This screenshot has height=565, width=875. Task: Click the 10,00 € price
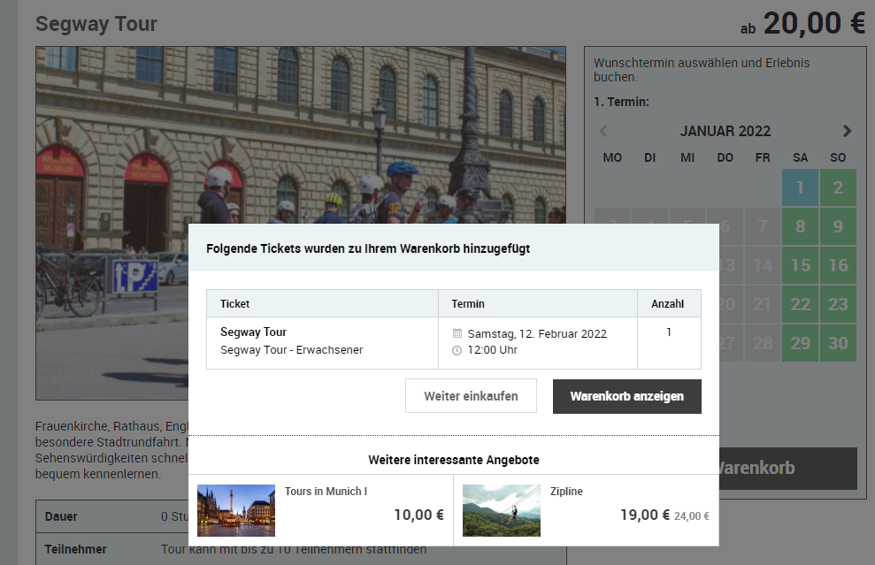click(x=418, y=515)
